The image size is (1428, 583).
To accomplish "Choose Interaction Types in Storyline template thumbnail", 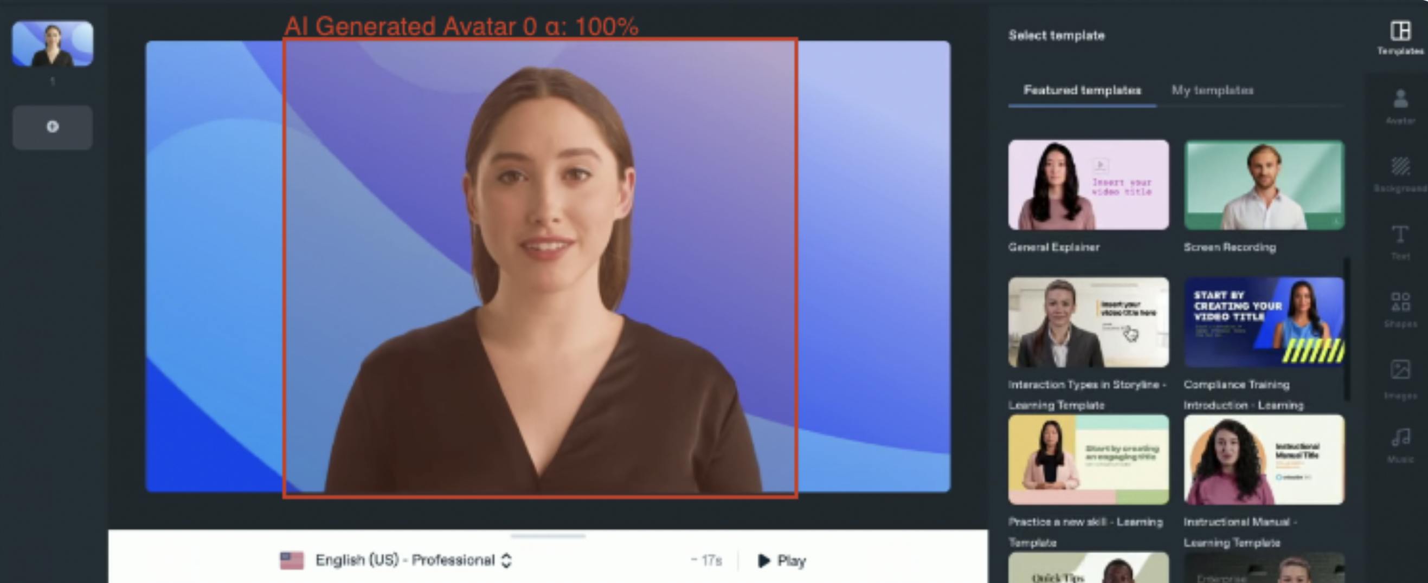I will coord(1088,322).
